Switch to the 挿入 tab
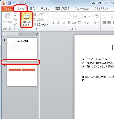Screen dimensions: 114x119 32,9
